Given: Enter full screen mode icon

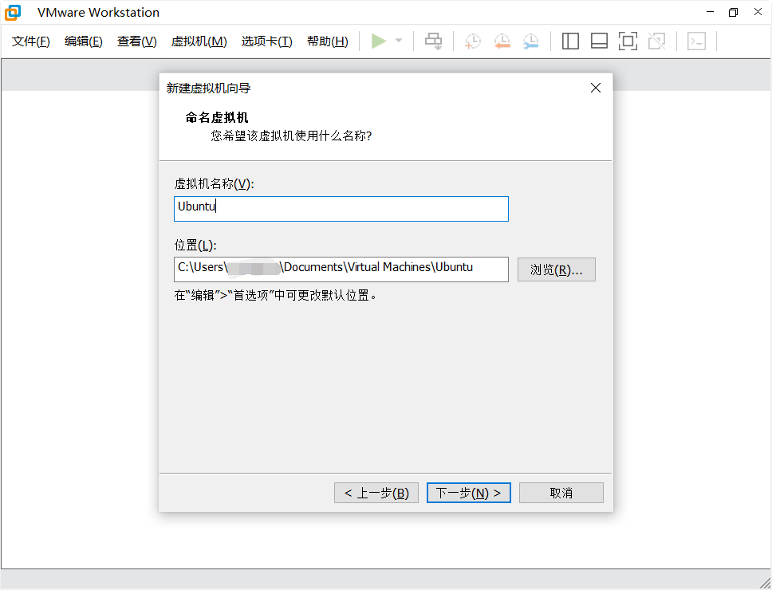Looking at the screenshot, I should [628, 41].
